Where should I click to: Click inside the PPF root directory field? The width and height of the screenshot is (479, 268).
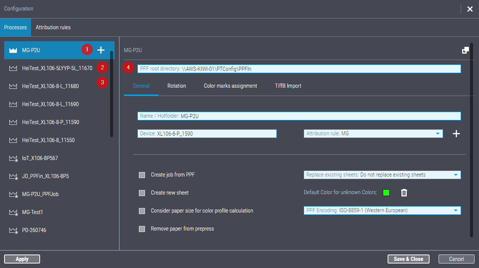(299, 69)
